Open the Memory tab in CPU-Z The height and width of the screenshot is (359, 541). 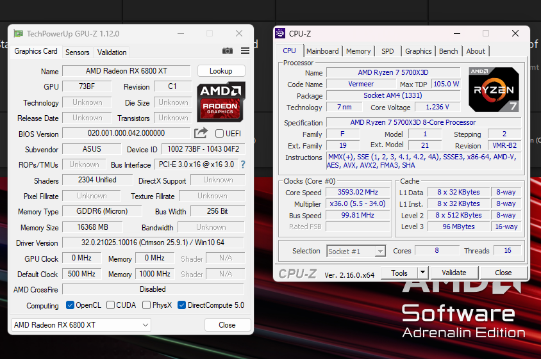(x=358, y=51)
